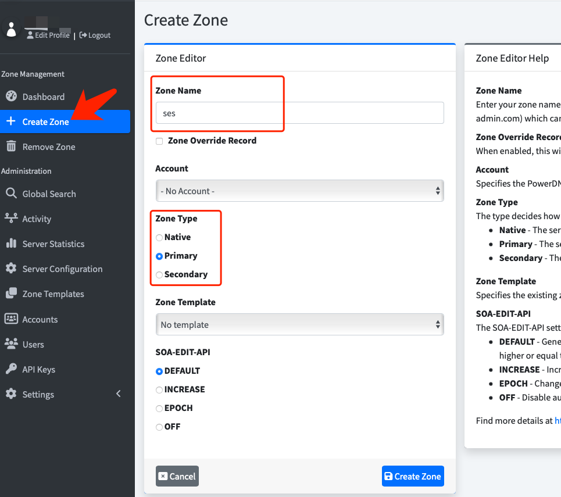Screen dimensions: 561x497
Task: Click the Global Search magnifier icon
Action: 11,194
